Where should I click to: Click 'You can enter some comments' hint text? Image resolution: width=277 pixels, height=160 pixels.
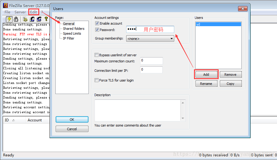coord(128,125)
